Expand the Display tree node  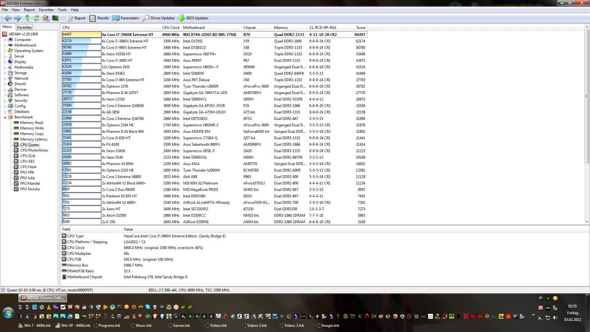[x=5, y=62]
